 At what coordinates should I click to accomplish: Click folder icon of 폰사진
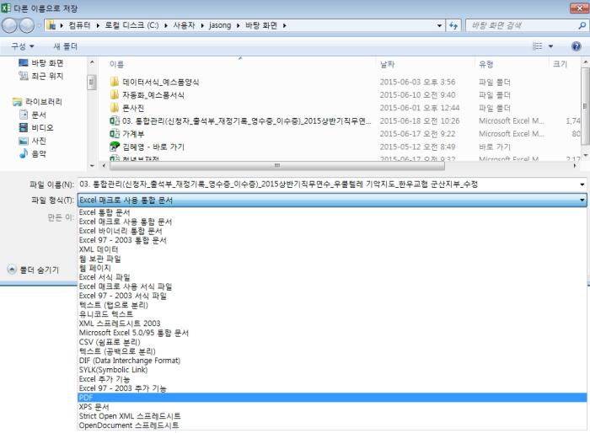pos(115,108)
